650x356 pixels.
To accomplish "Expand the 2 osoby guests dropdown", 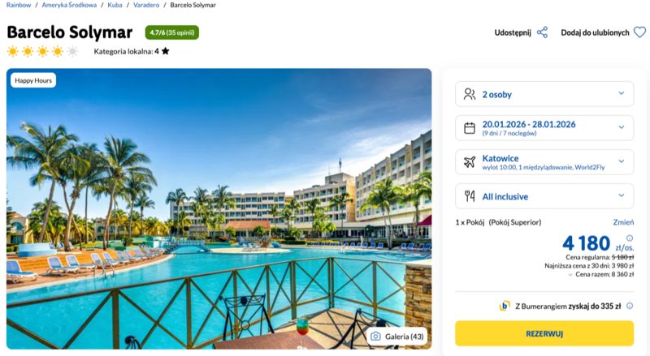I will click(x=622, y=94).
